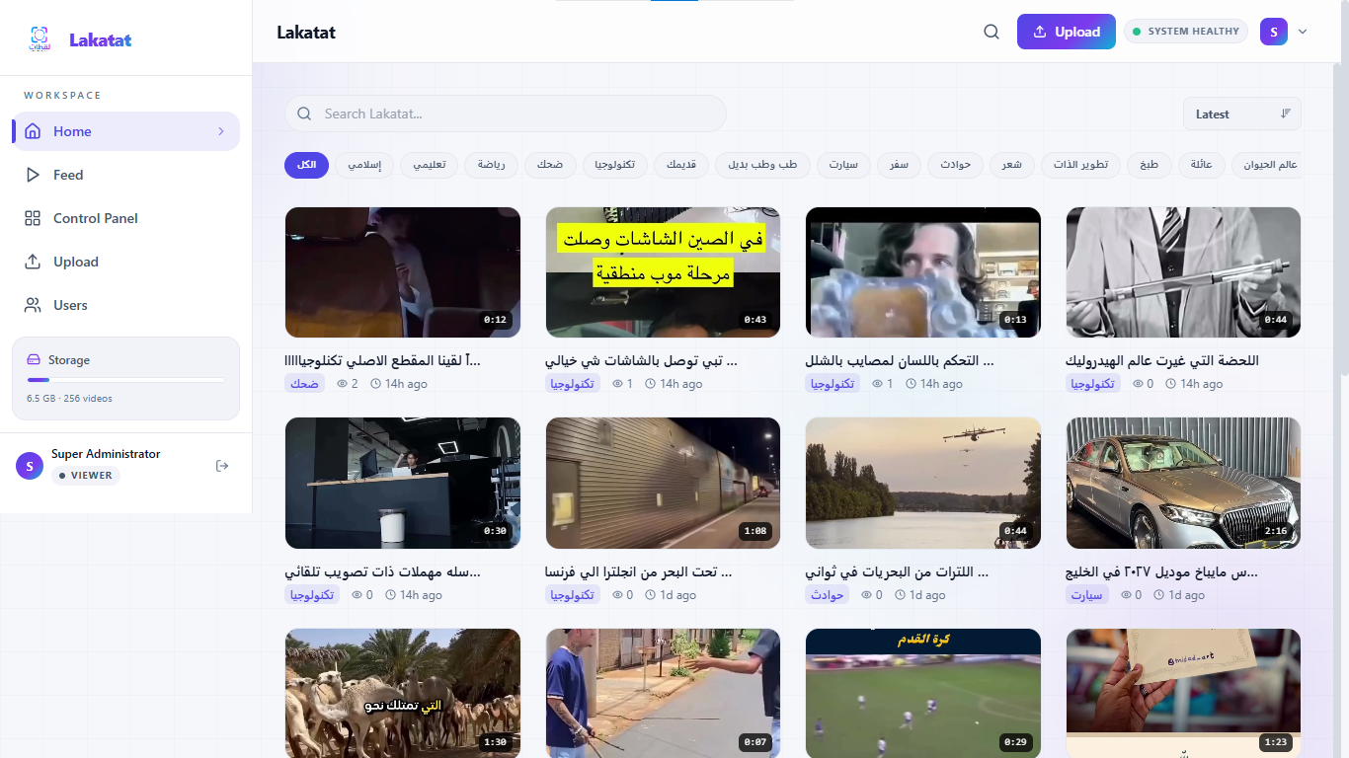
Task: Open the football 0:29 thumbnail
Action: tap(923, 694)
